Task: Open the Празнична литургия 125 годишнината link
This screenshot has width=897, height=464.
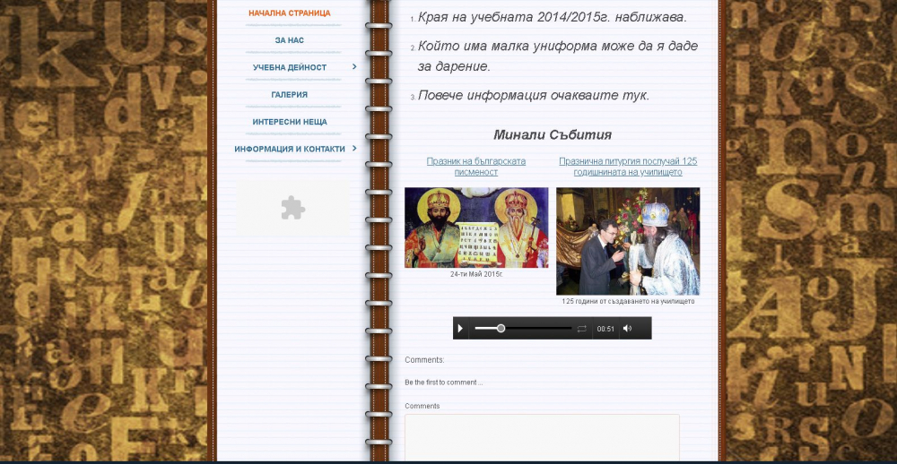Action: coord(628,167)
